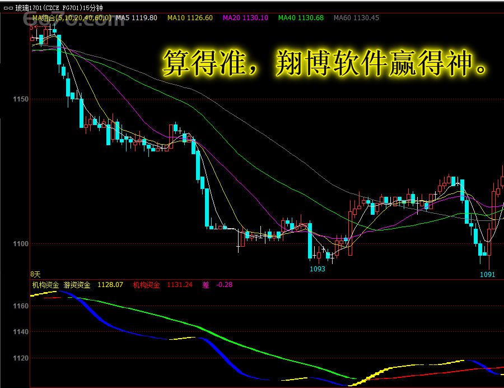
Task: Click the 1128.07 indicator value
Action: click(110, 285)
